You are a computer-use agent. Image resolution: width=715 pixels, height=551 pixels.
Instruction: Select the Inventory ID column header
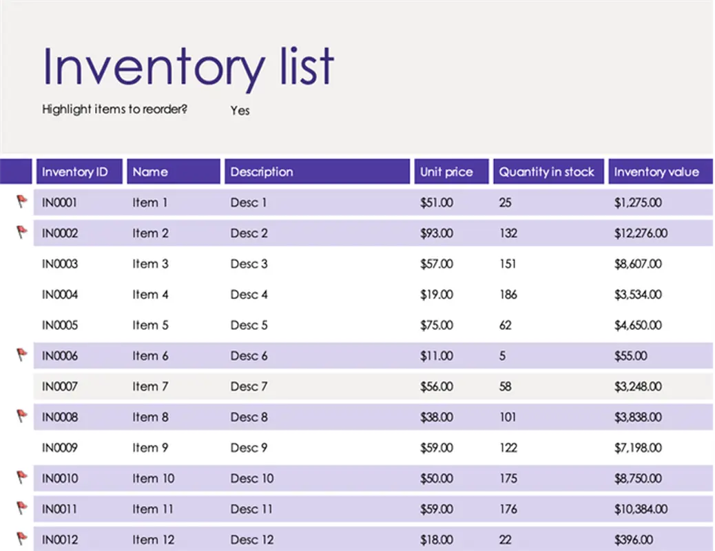coord(79,171)
